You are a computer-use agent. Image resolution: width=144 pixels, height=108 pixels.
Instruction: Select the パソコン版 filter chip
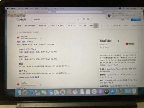[x=82, y=26]
